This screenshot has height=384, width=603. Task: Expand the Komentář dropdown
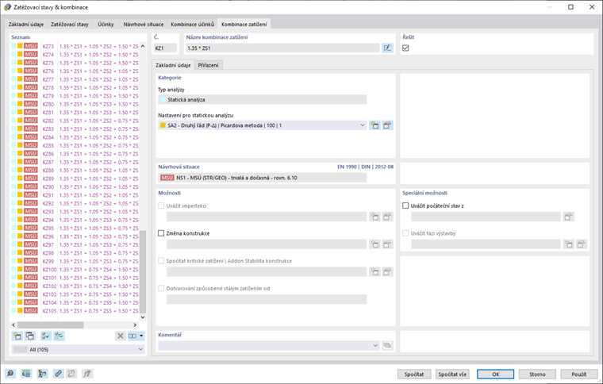tap(268, 346)
